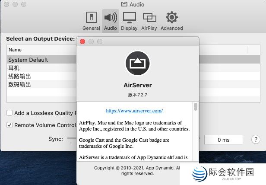
Task: Toggle Remote Volume Control checkbox
Action: pyautogui.click(x=9, y=125)
